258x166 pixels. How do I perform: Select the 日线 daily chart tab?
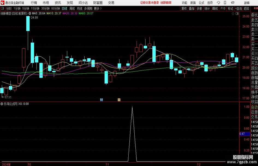click(64, 8)
